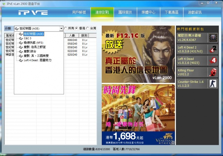
Task: Choose 魔獸: 真．三國無雙 in dropdown list
Action: (36, 56)
